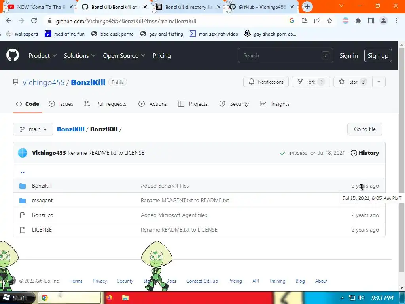
Task: Toggle the browser side panel icon
Action: (371, 21)
